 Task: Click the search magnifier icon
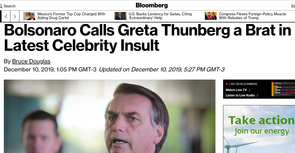1,6
